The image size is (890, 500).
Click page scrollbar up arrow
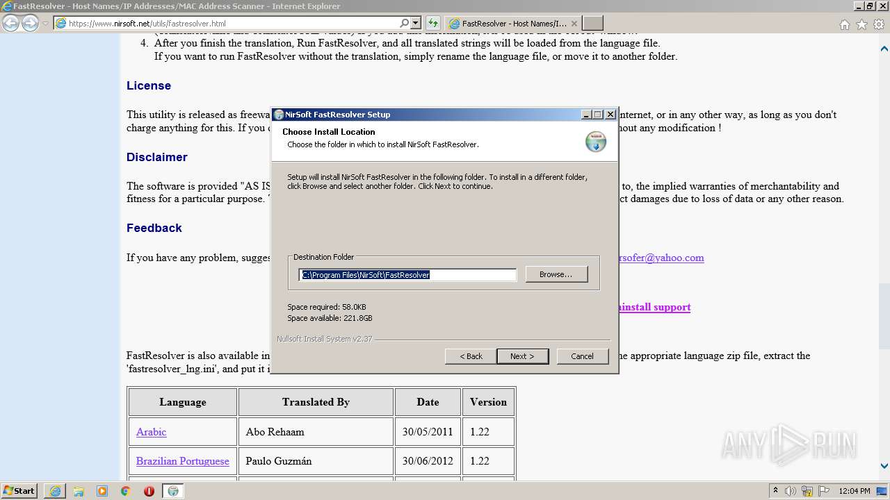[x=884, y=49]
